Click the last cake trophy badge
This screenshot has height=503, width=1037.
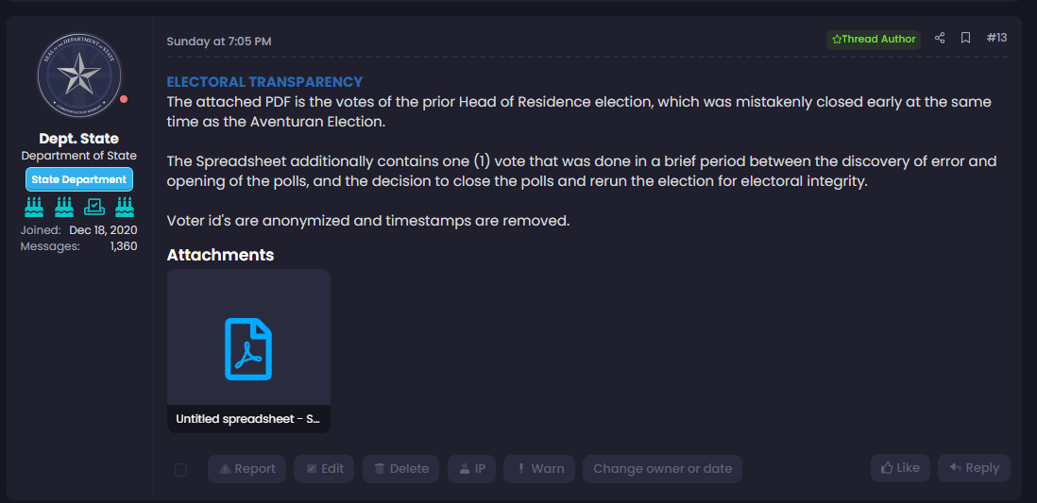(x=125, y=207)
